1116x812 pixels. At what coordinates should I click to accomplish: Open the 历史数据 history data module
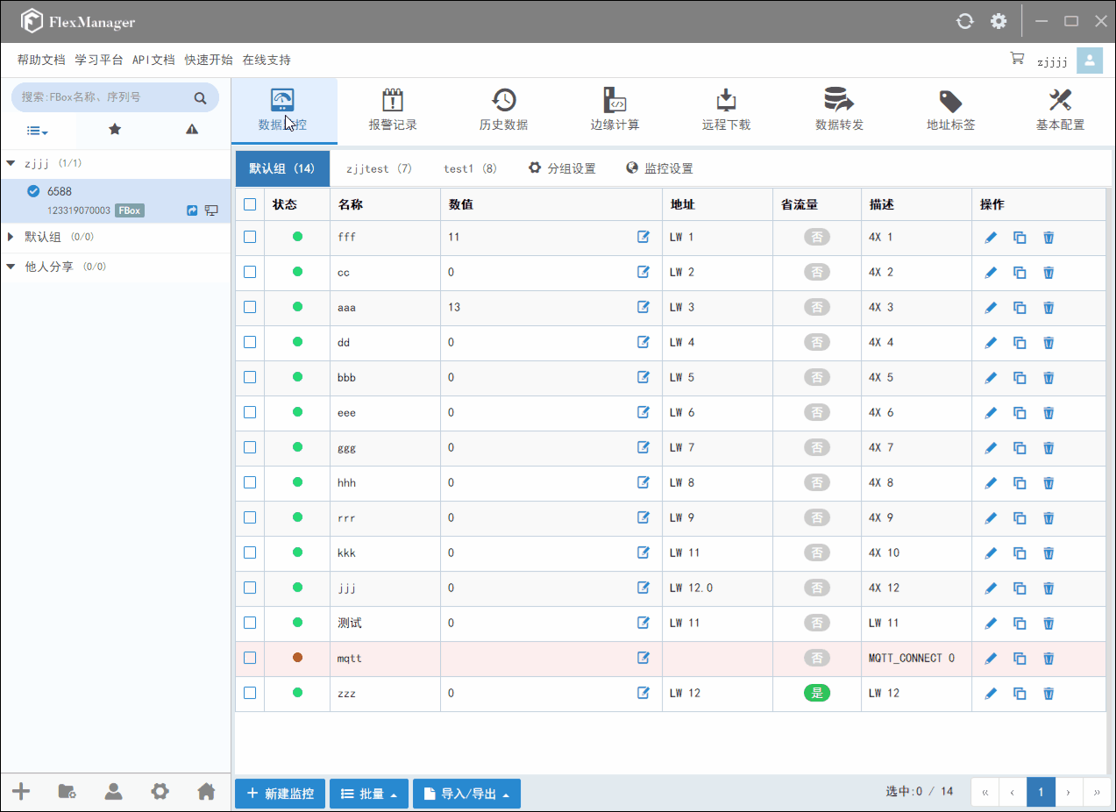[x=503, y=110]
